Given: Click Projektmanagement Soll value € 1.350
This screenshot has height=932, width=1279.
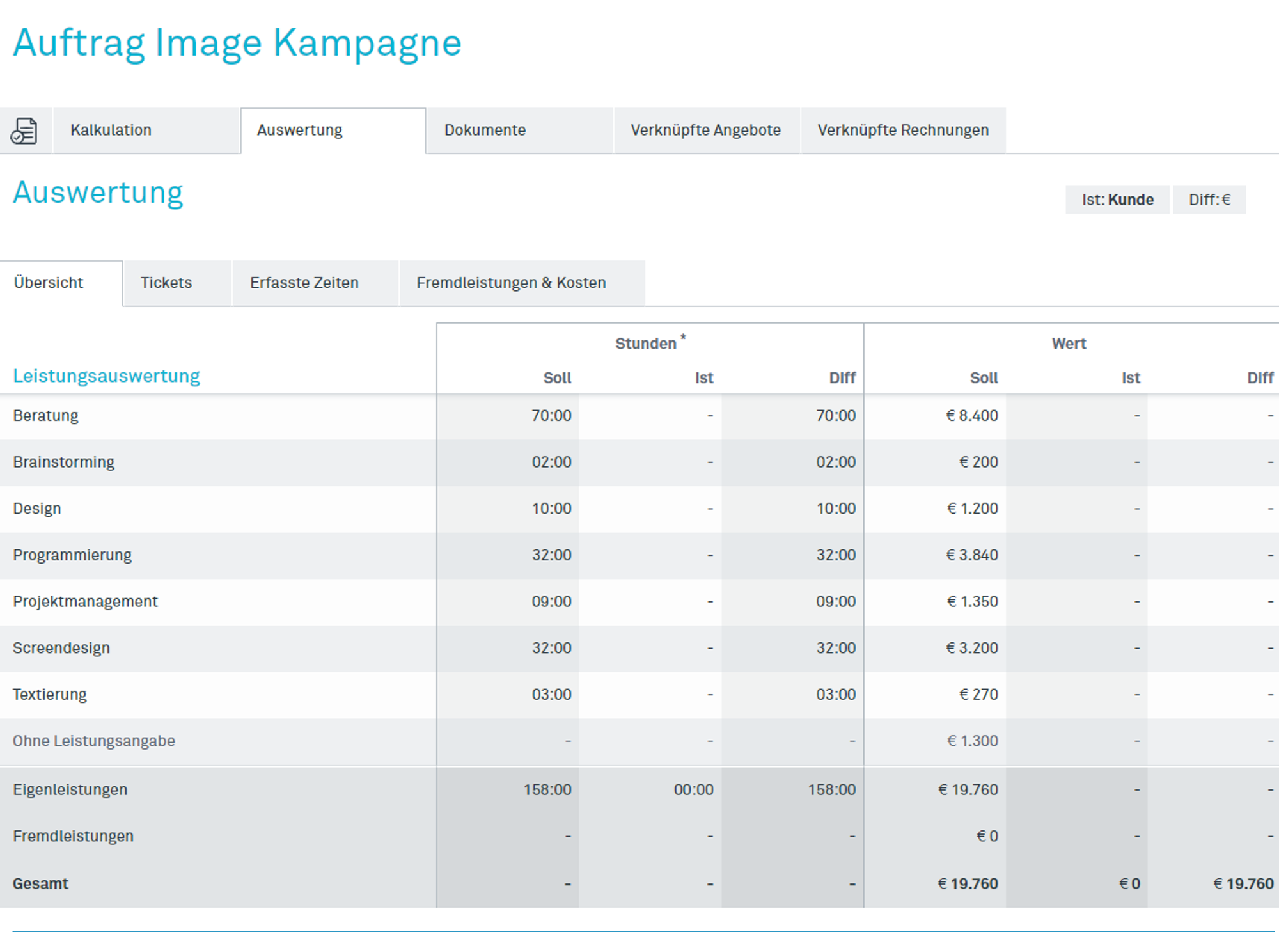Looking at the screenshot, I should point(972,601).
